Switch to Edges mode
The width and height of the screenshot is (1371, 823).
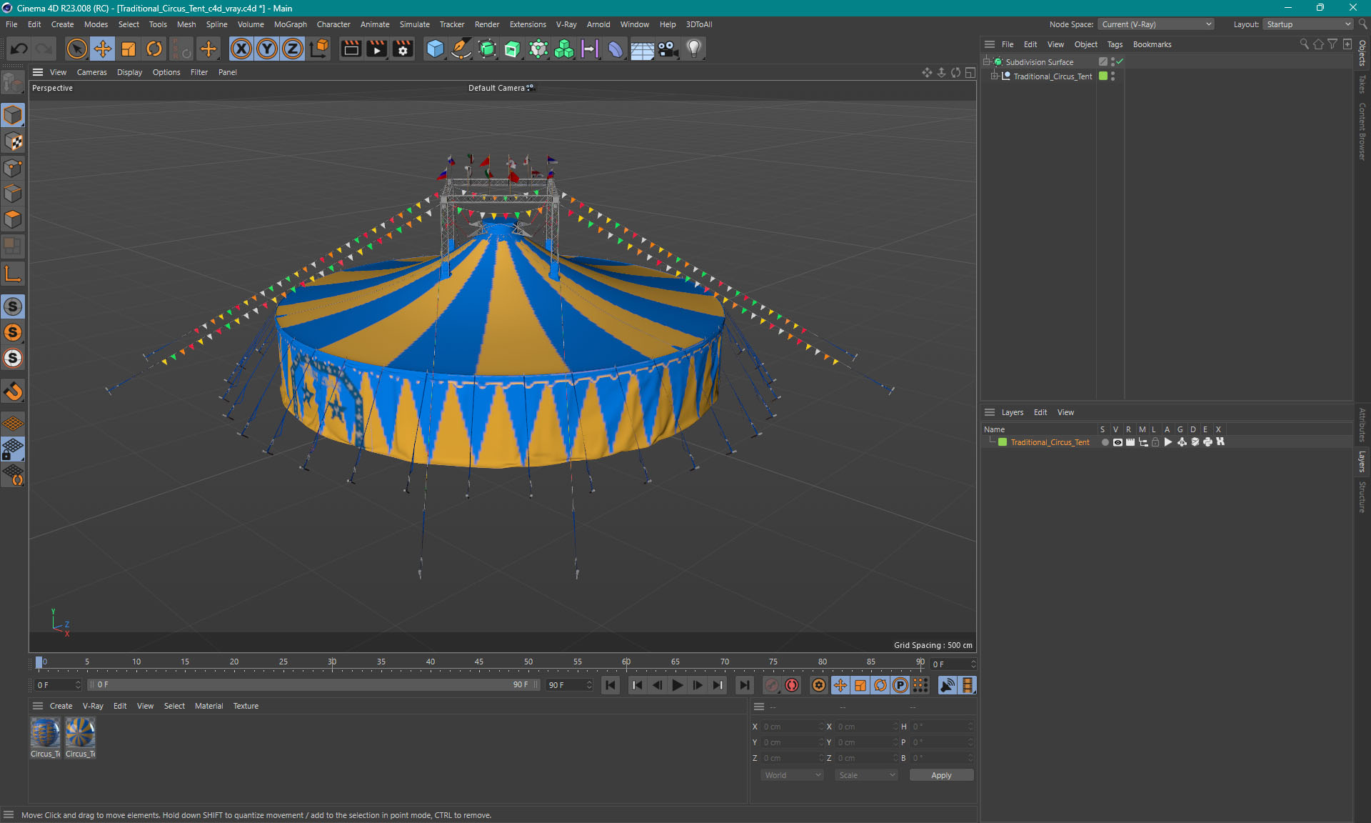(13, 194)
